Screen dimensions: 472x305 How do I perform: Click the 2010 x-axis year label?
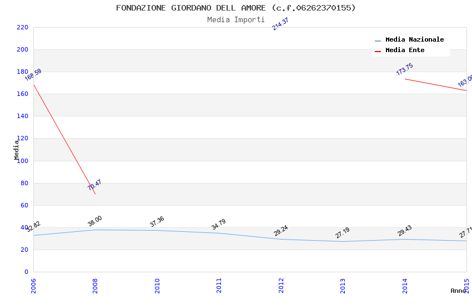(x=157, y=286)
